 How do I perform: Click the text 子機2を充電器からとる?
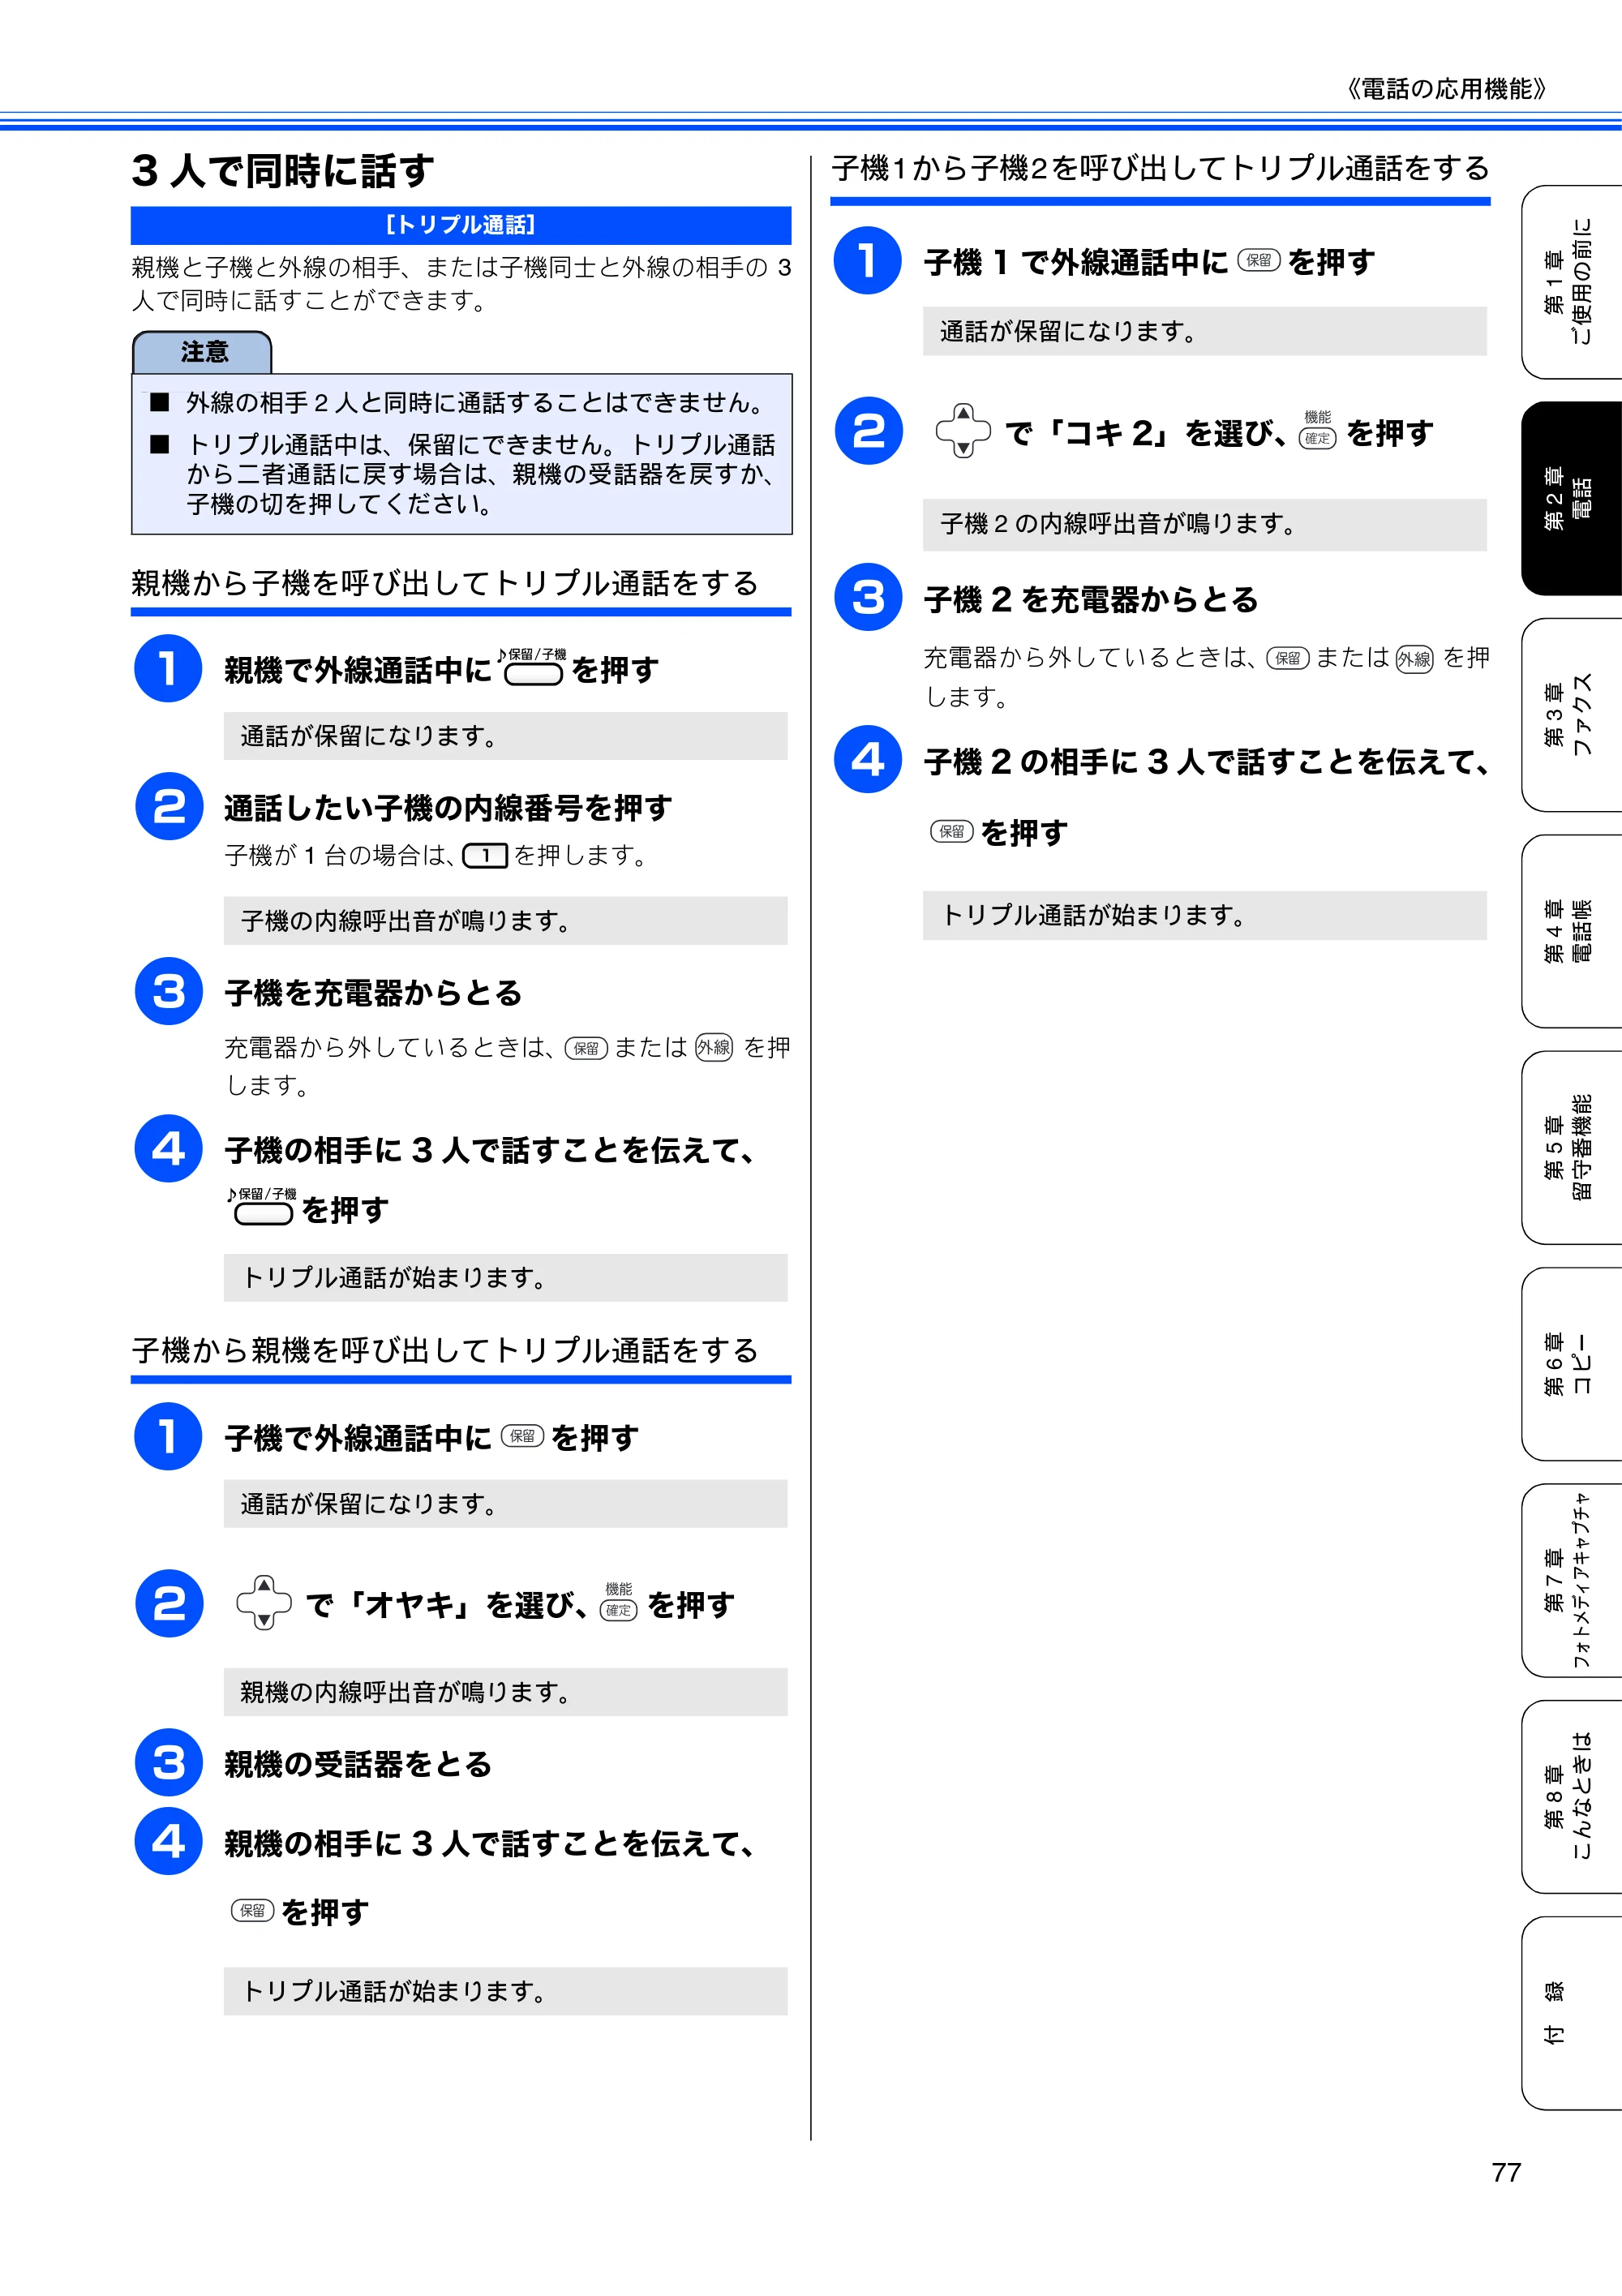(1091, 600)
